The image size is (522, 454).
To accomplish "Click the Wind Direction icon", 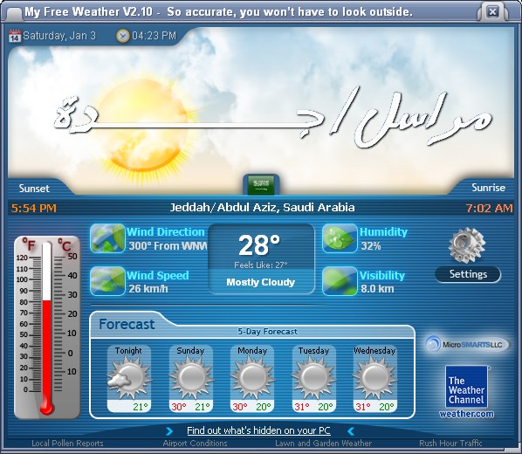I will pos(107,238).
